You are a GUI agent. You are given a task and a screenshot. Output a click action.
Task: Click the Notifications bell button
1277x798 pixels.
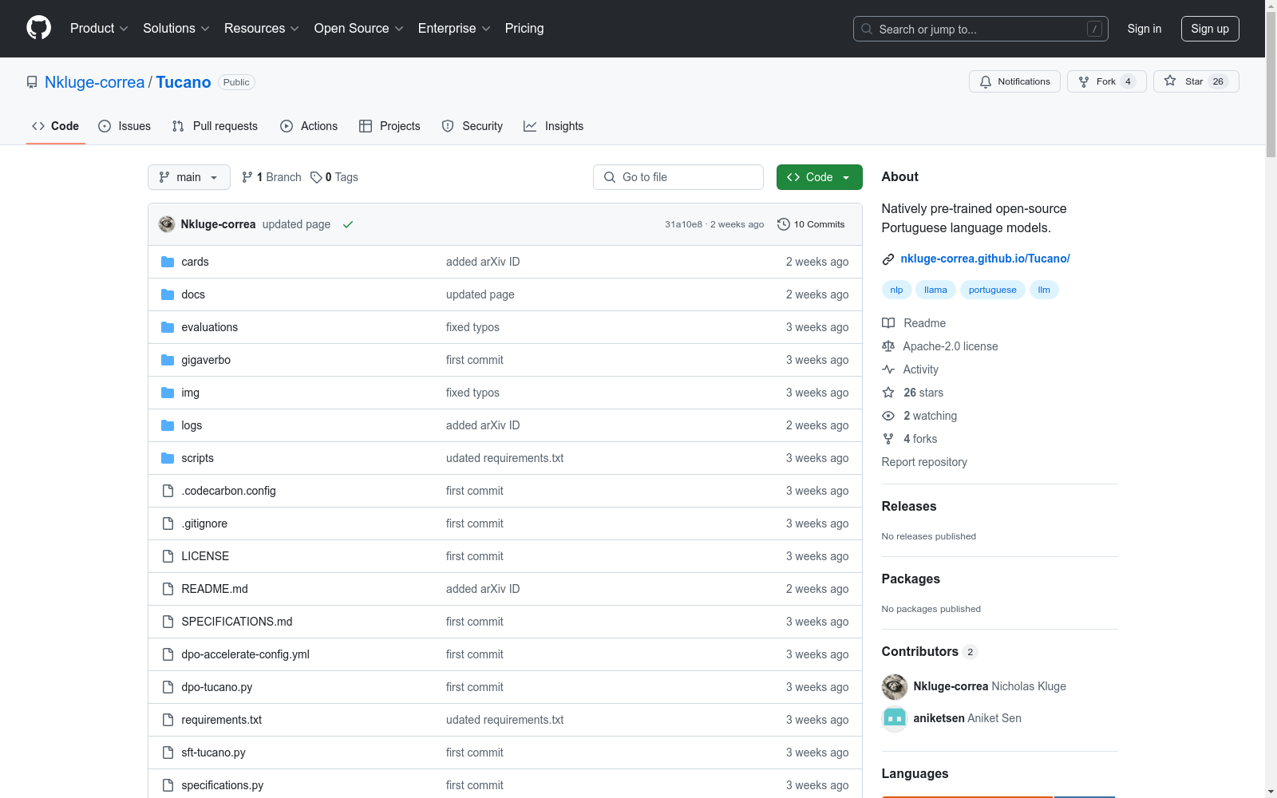coord(1014,81)
